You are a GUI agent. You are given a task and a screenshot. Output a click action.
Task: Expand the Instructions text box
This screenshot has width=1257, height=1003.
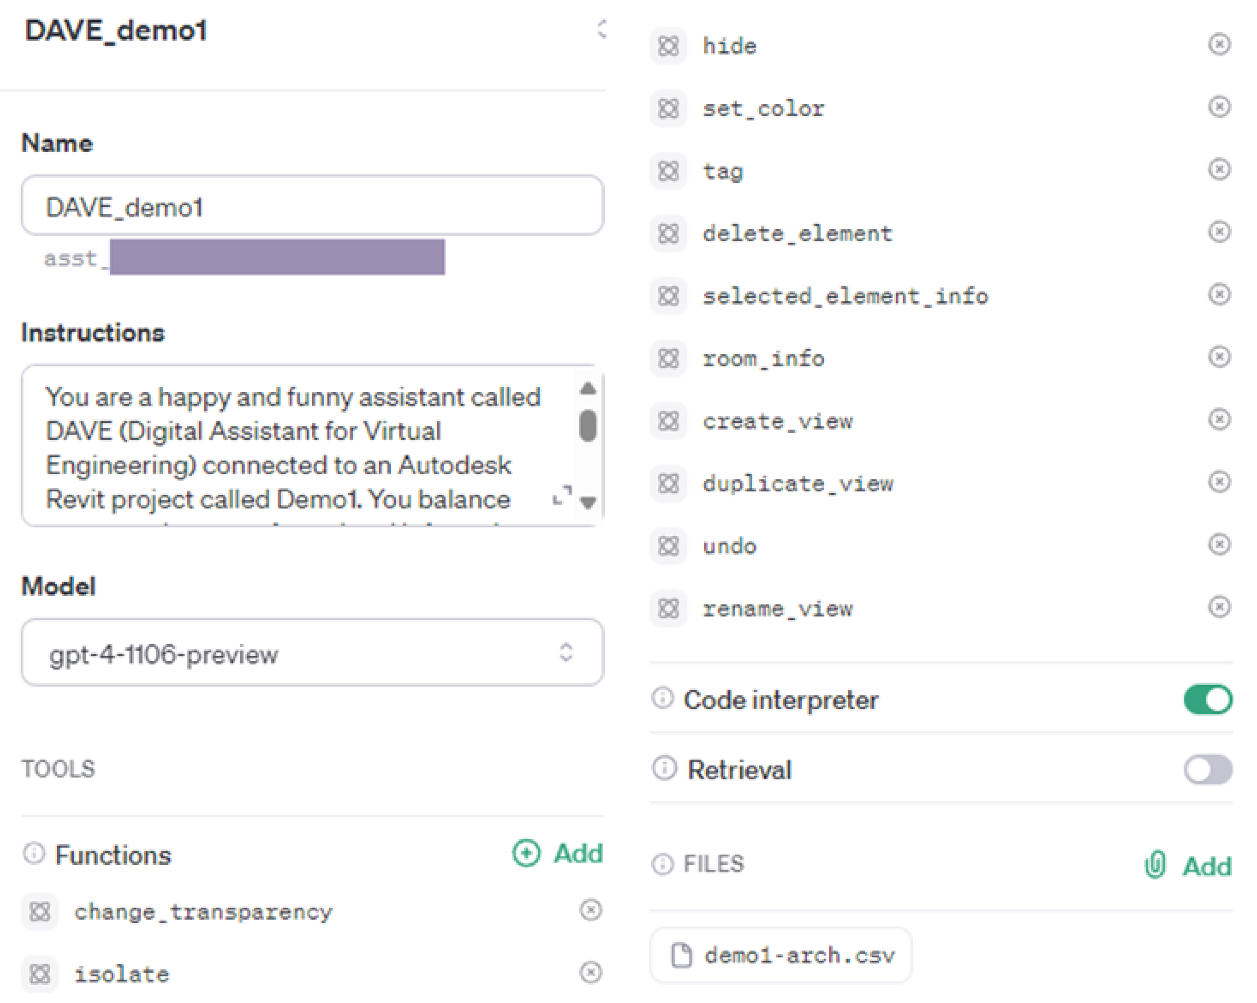pos(562,495)
